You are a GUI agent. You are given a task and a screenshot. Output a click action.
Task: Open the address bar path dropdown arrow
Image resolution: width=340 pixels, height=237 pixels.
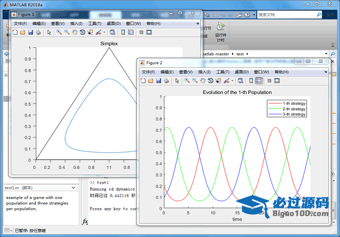tap(326, 54)
